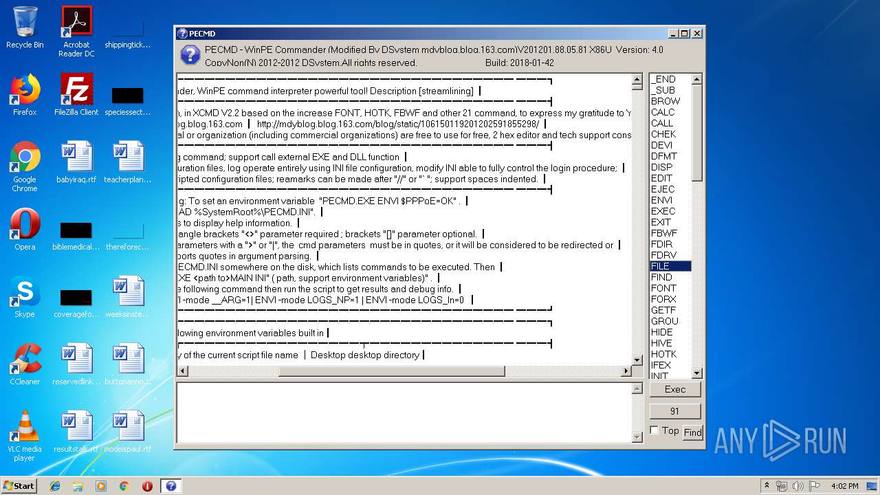The width and height of the screenshot is (880, 495).
Task: Open weeksinste document icon
Action: [128, 297]
